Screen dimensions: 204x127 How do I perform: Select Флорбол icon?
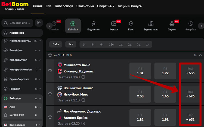(x=191, y=24)
